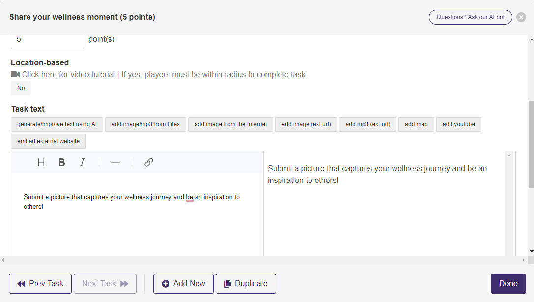
Task: Embed an external website
Action: tap(48, 141)
